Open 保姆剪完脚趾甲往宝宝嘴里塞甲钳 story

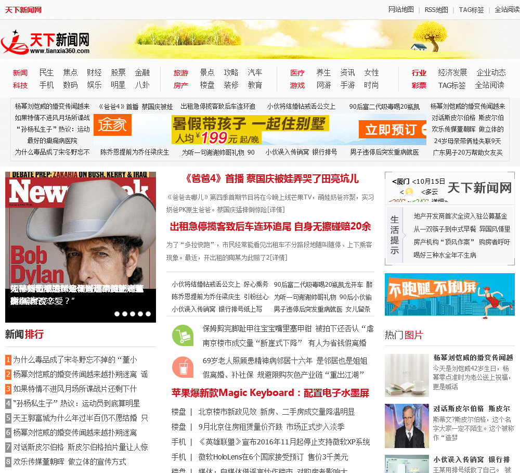pyautogui.click(x=288, y=329)
